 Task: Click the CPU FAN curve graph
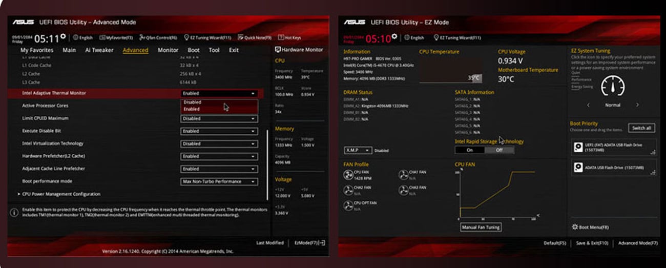(497, 194)
